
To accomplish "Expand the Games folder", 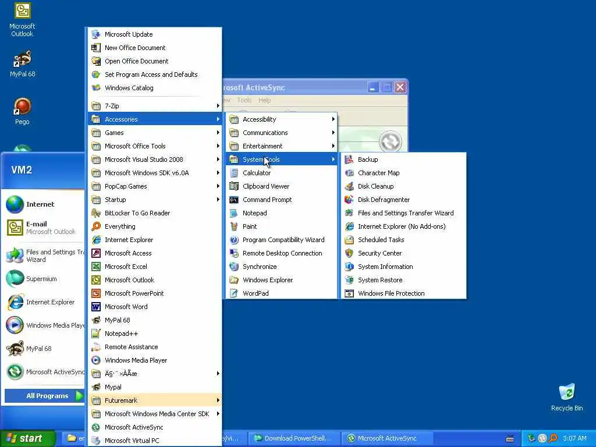I will click(155, 133).
